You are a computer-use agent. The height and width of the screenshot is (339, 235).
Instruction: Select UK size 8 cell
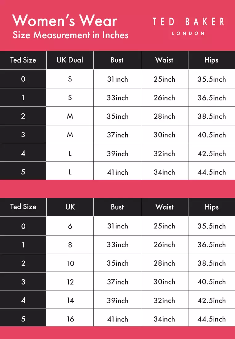pyautogui.click(x=70, y=245)
